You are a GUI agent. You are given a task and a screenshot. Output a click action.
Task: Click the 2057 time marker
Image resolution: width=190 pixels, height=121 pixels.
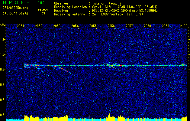point(129,26)
